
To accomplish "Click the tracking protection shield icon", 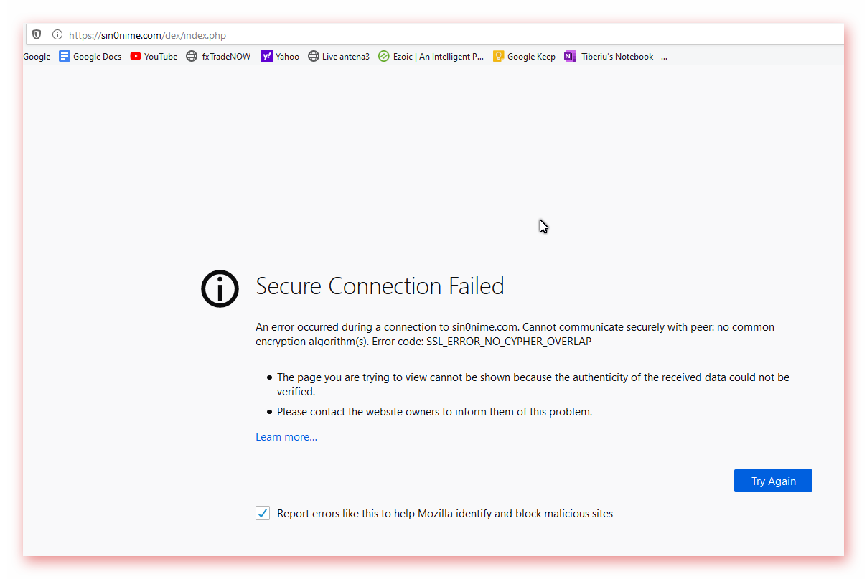I will [x=37, y=34].
